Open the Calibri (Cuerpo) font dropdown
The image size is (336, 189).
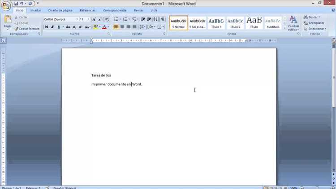[77, 19]
